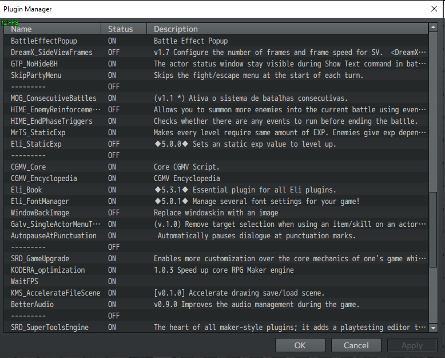Select the HIME_EndPhaseTriggers plugin

coord(216,121)
